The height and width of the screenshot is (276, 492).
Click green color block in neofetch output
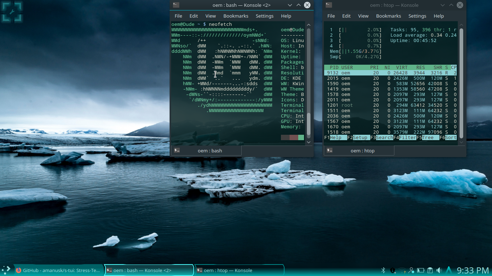(301, 138)
